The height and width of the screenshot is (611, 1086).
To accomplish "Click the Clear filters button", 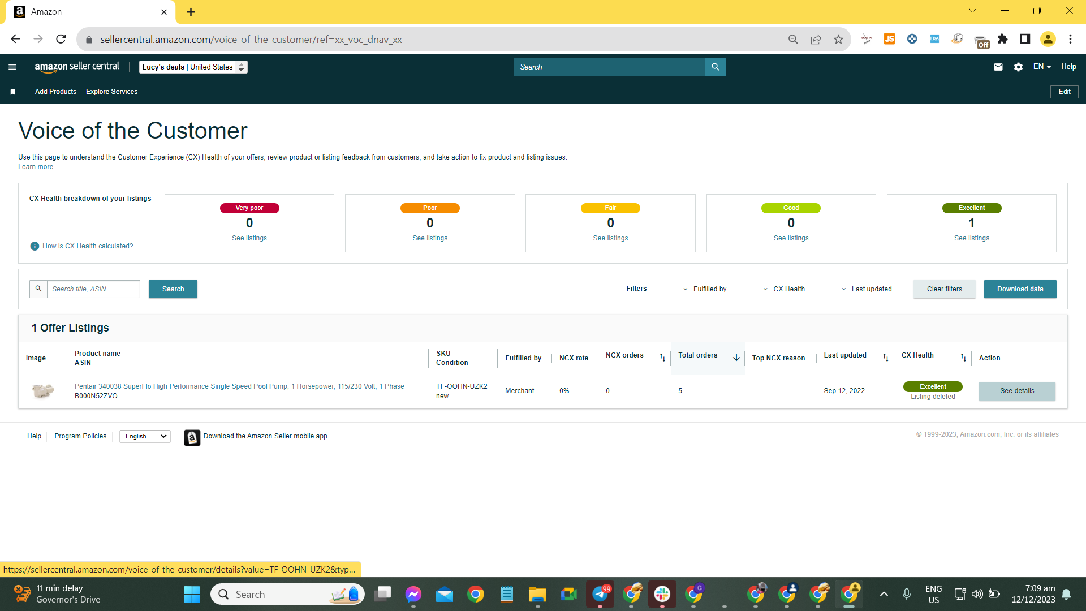I will coord(944,289).
